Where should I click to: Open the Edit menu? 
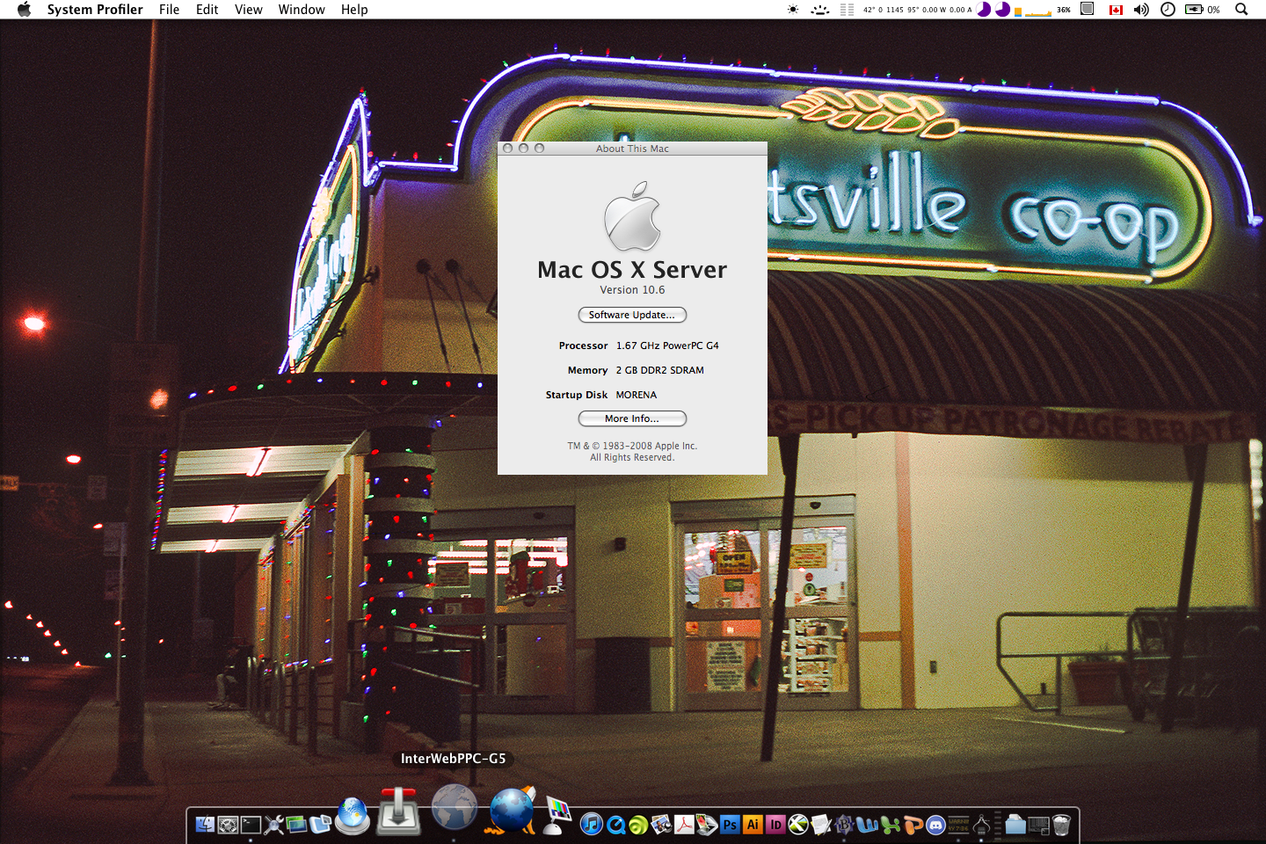[x=207, y=10]
